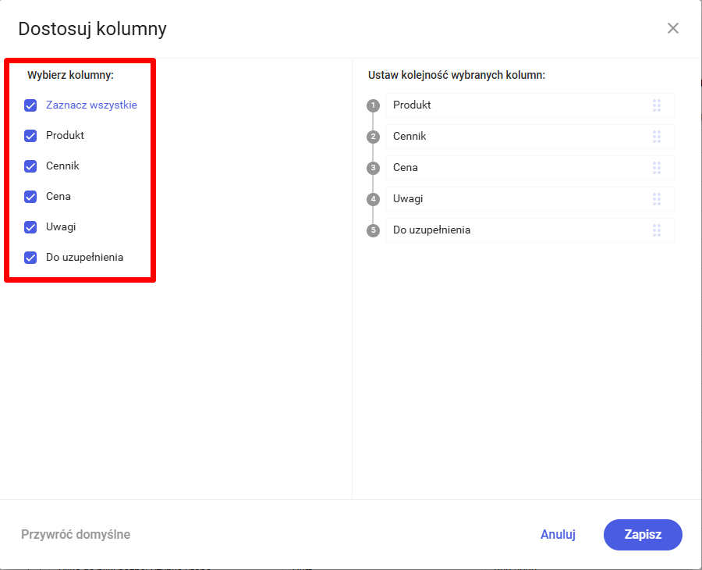The height and width of the screenshot is (570, 702).
Task: Click the drag handle for Do uzupełnienia row
Action: [657, 230]
